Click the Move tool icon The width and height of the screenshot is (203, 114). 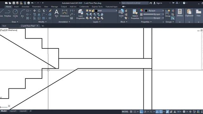click(35, 11)
